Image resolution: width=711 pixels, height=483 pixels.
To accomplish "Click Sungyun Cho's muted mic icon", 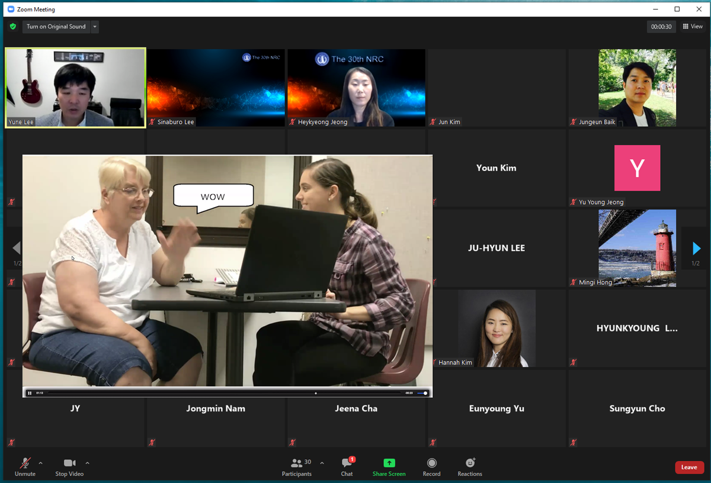I will [574, 442].
